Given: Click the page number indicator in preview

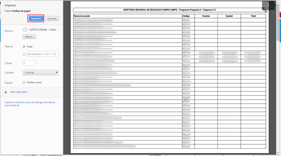Looking at the screenshot, I should click(x=268, y=5).
